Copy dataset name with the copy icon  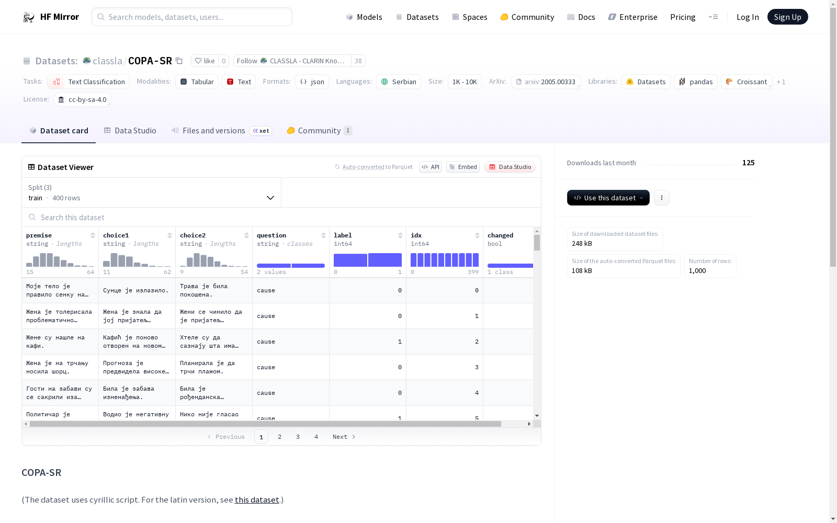179,61
